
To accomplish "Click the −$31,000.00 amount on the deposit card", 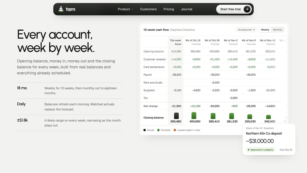I will 260,141.
